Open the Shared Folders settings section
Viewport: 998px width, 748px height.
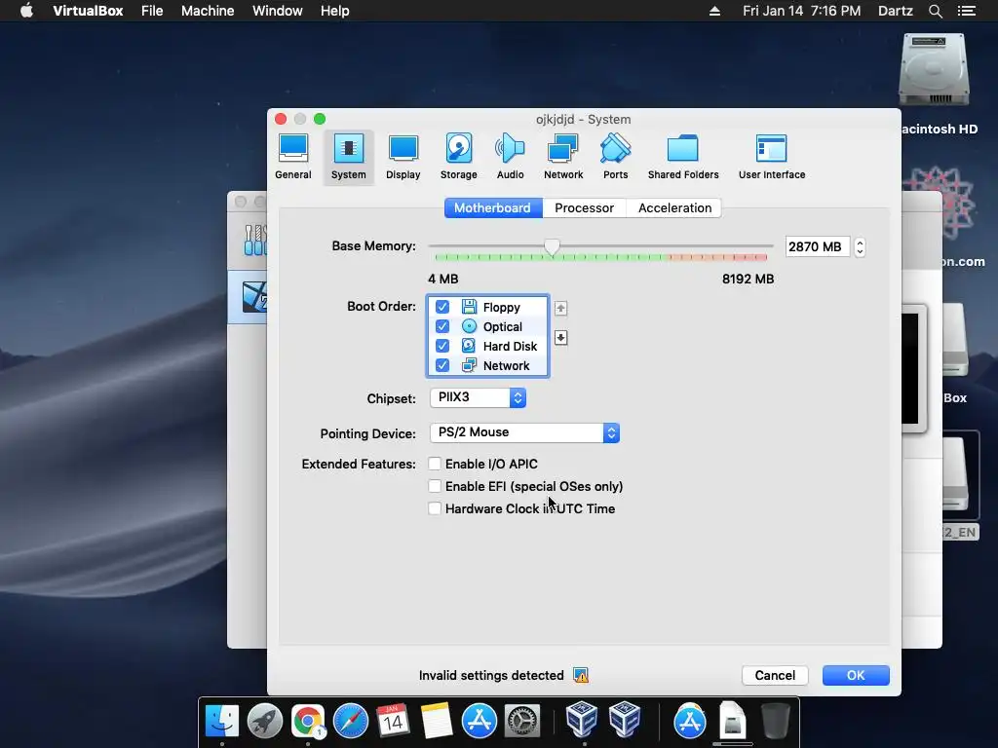(683, 157)
